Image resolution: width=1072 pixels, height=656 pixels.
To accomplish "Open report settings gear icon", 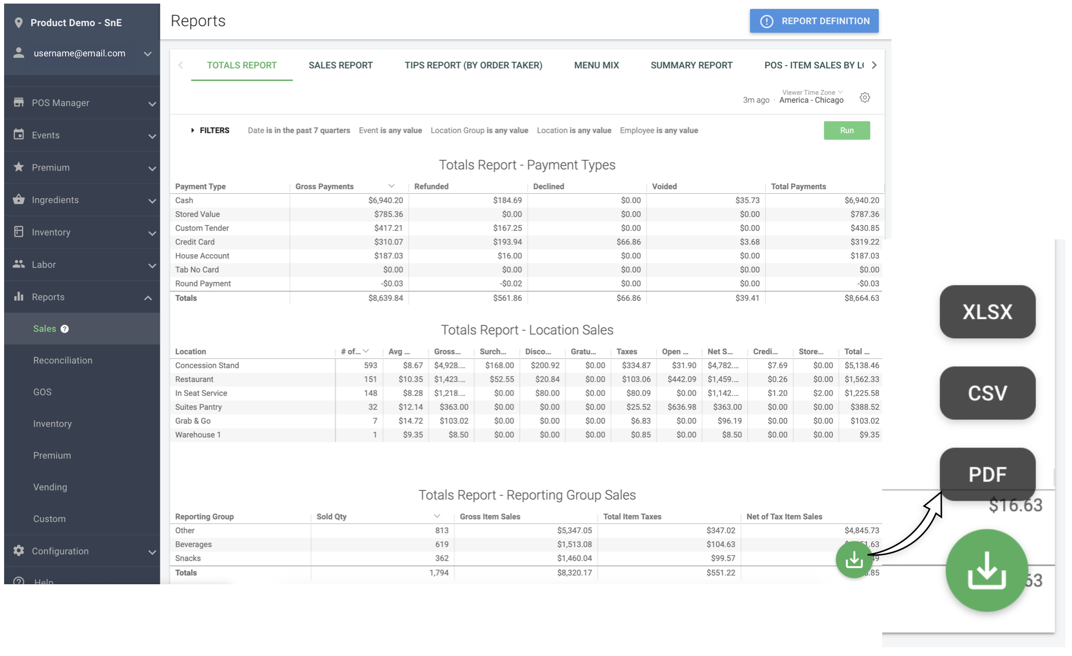I will (x=865, y=97).
